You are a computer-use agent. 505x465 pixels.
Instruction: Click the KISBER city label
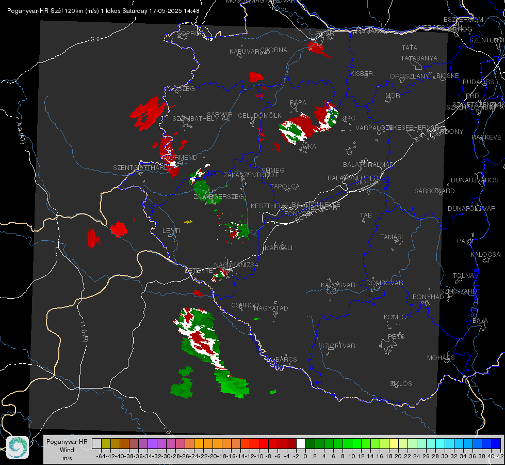point(362,73)
